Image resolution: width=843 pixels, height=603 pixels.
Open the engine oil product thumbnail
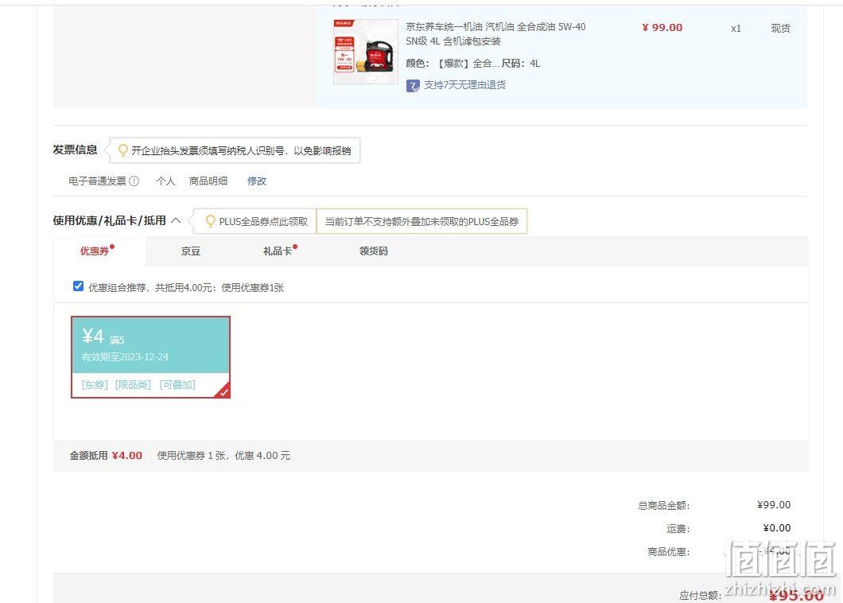[x=366, y=52]
